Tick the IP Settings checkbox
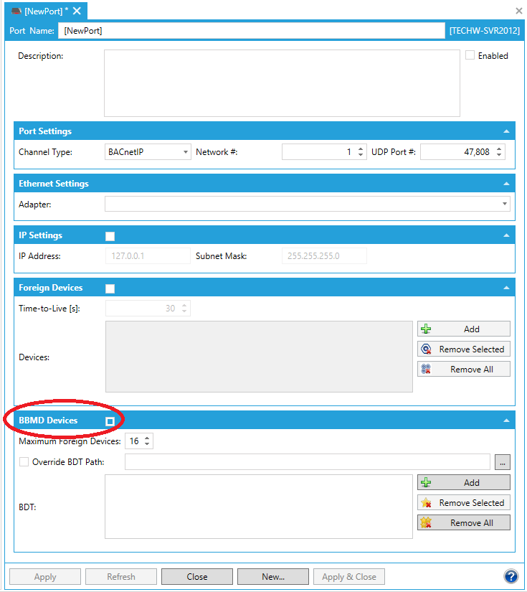527x592 pixels. tap(110, 236)
